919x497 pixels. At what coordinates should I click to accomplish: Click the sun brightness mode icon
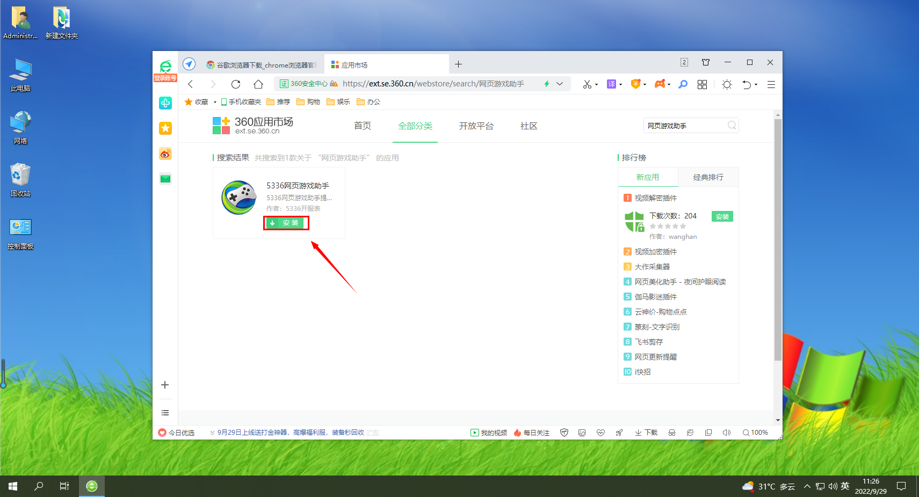[x=727, y=84]
